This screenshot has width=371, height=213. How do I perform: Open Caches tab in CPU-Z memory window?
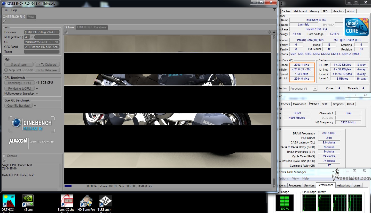click(x=285, y=104)
